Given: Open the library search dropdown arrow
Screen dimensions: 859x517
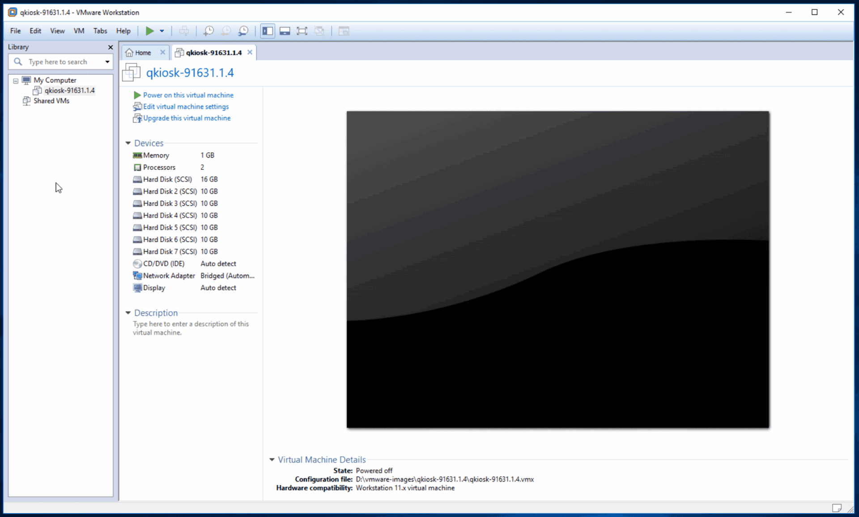Looking at the screenshot, I should 107,62.
